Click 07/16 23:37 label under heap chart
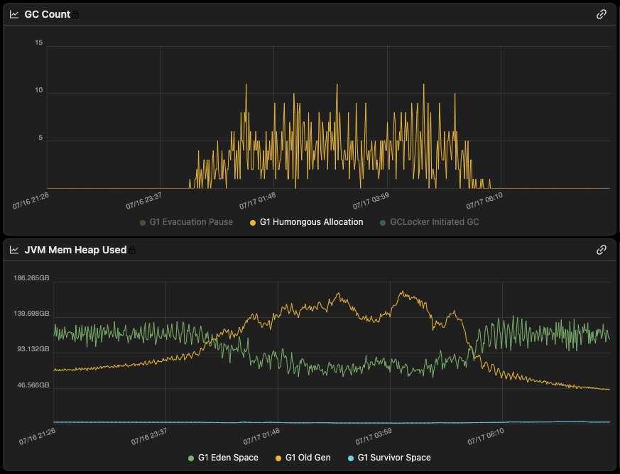 pos(149,436)
